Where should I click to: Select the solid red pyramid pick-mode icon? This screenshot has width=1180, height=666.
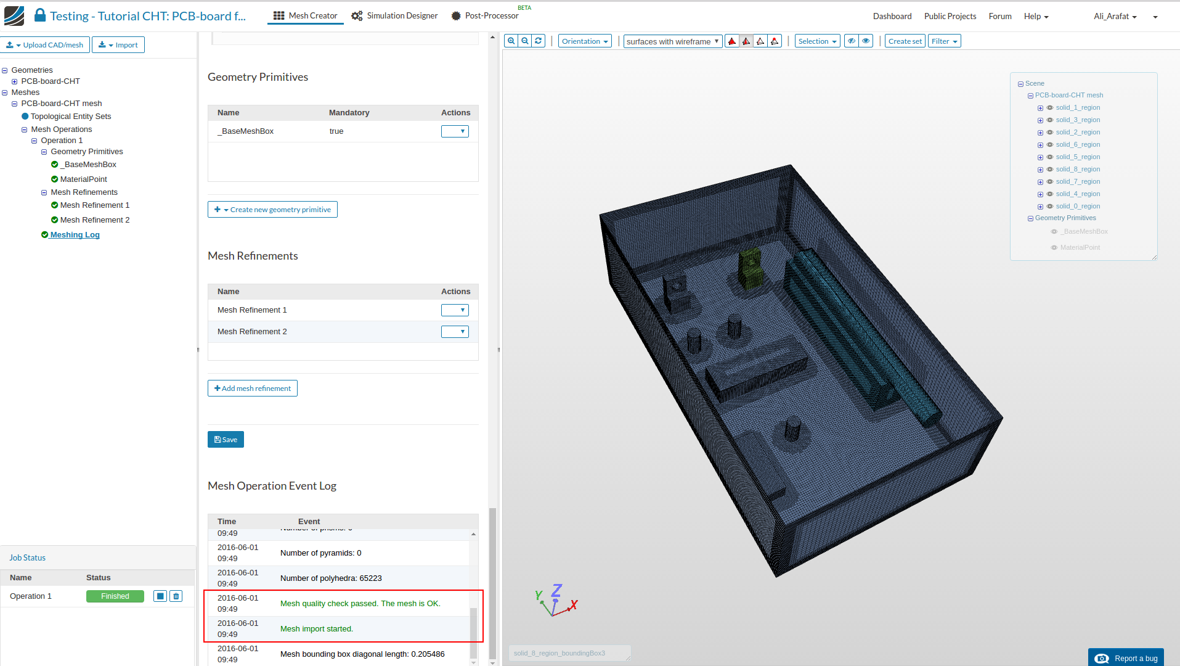732,41
